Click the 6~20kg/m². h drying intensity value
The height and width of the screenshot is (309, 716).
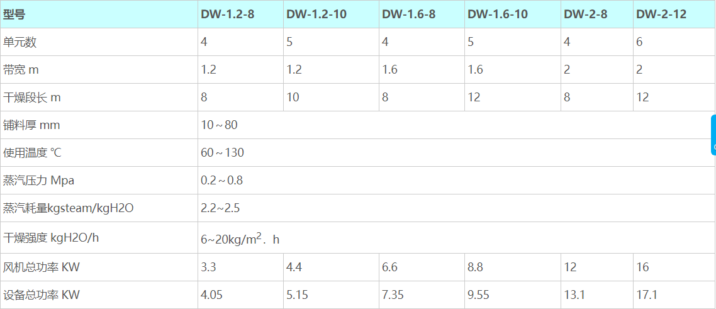[240, 239]
